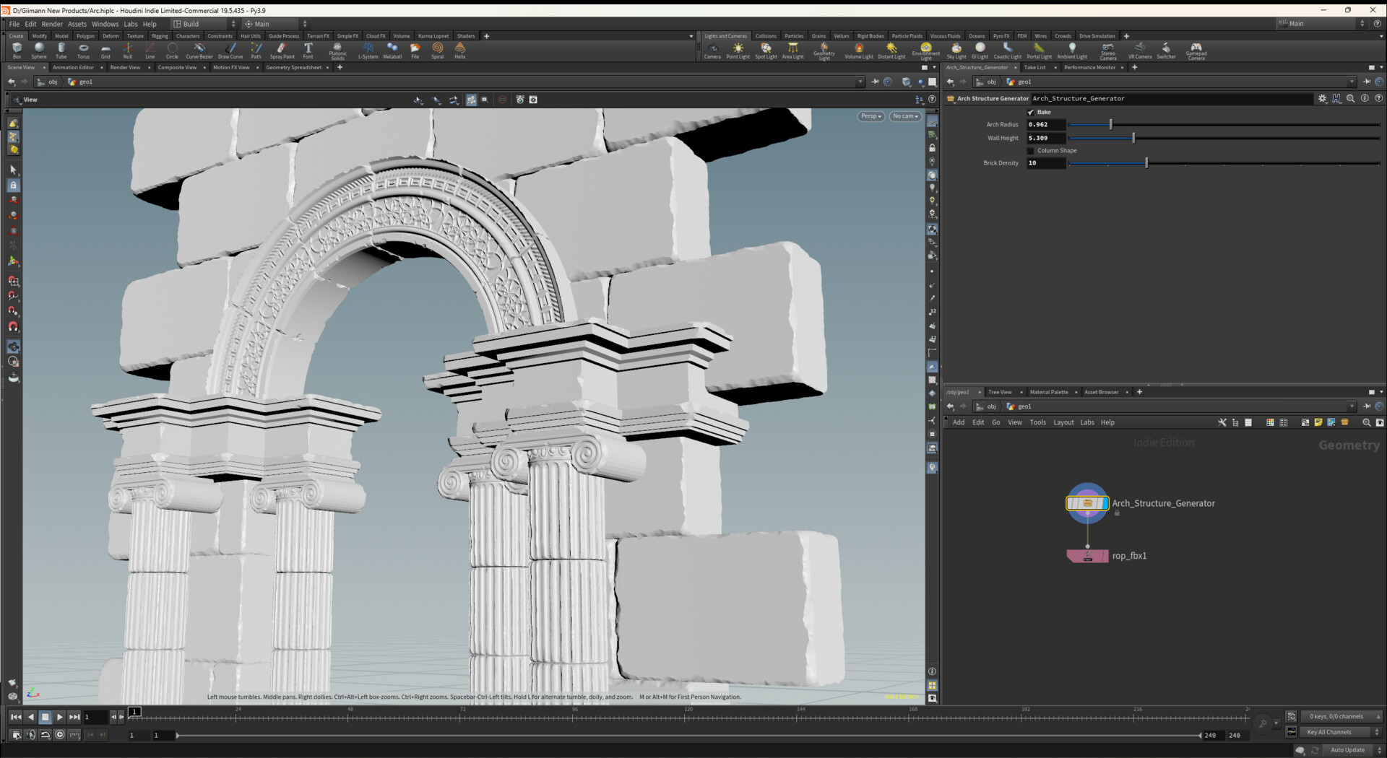Select the Sphere shelf tool
This screenshot has width=1387, height=758.
[x=38, y=49]
